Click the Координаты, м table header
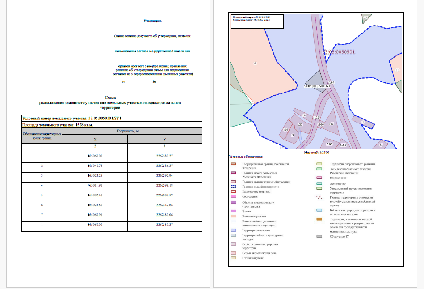The width and height of the screenshot is (424, 289). point(128,131)
